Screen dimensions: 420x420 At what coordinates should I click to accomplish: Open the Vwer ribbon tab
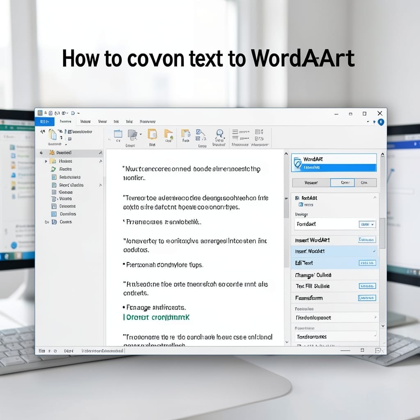[103, 121]
